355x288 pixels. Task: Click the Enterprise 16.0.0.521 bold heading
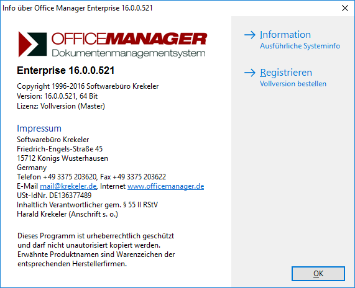coord(66,70)
